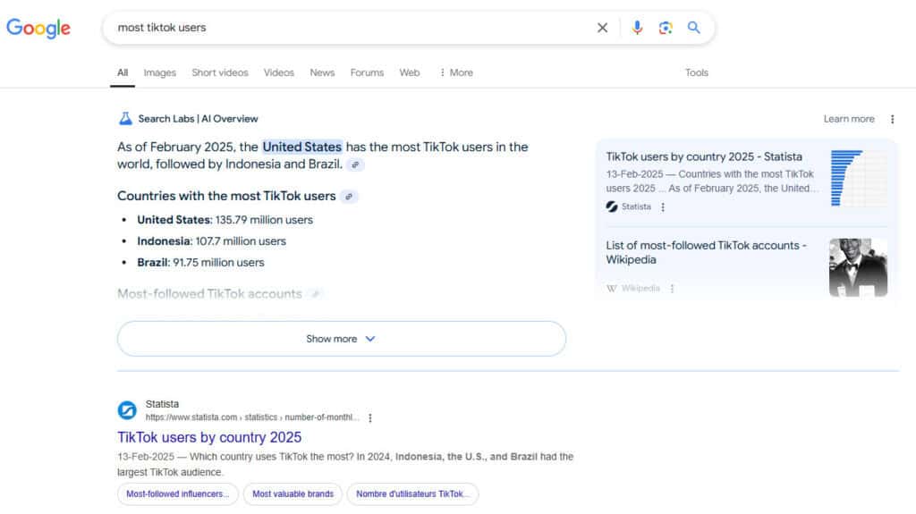
Task: Click the 'Most-followed influencers...' chip
Action: pos(178,494)
